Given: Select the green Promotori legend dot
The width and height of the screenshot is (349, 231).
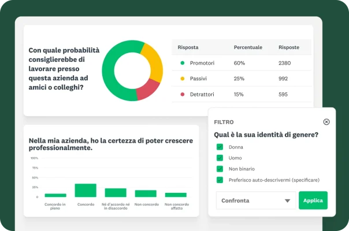Looking at the screenshot, I should click(182, 63).
